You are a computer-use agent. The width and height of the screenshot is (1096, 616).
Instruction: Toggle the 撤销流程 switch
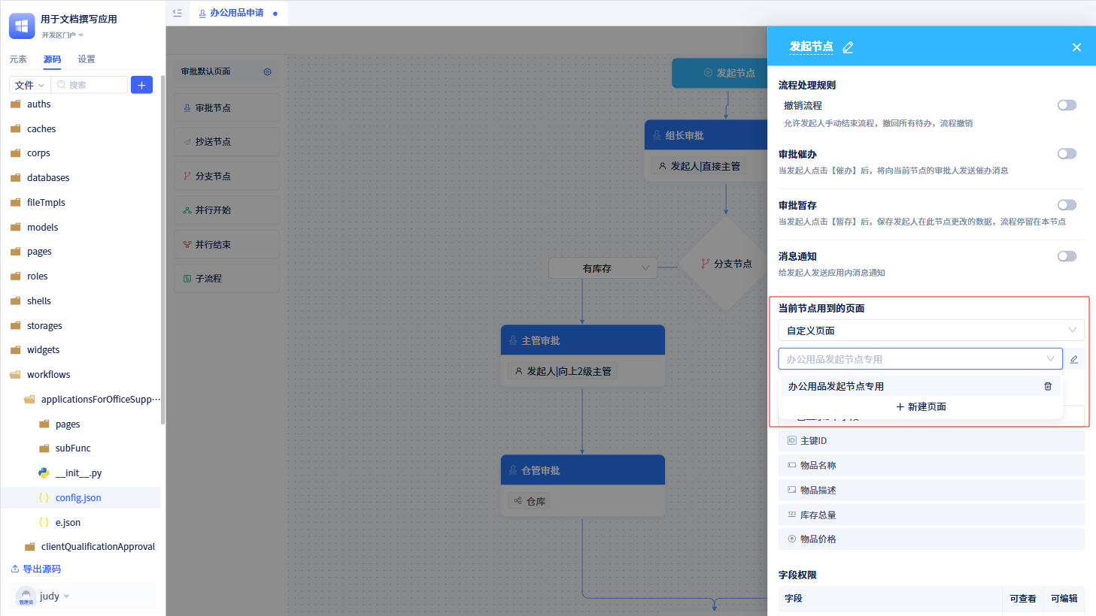click(x=1067, y=105)
